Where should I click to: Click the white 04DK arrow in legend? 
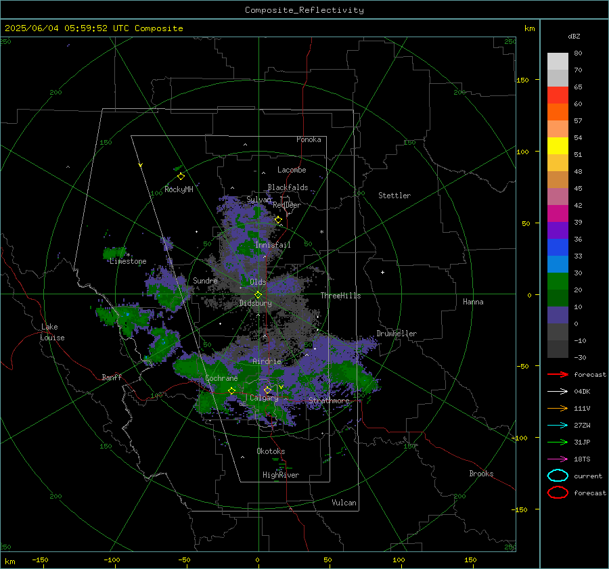(x=558, y=392)
